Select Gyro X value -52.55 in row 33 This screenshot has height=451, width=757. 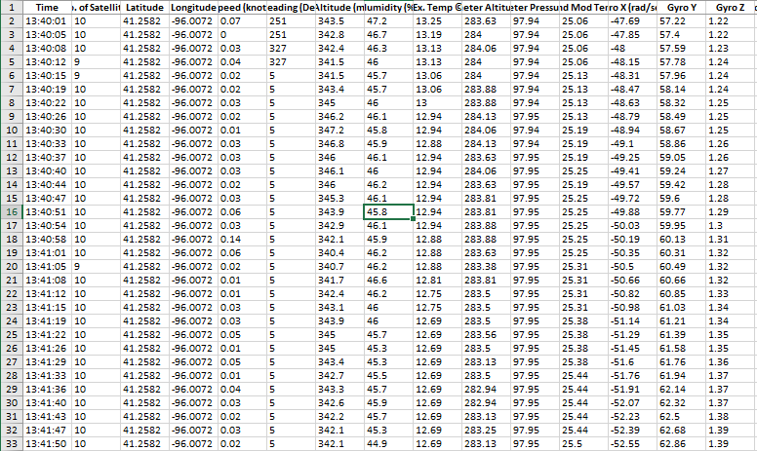pos(622,443)
